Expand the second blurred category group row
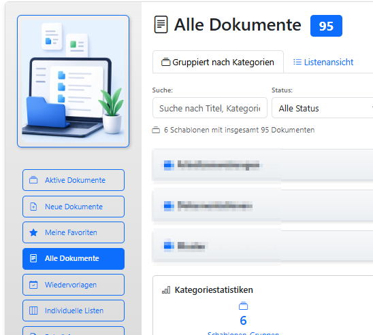The image size is (373, 335). tap(262, 206)
